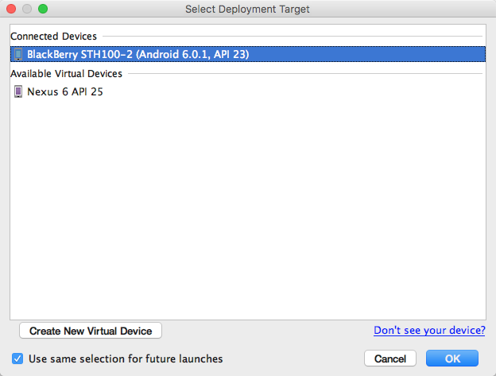Click the gray minimize window button

[x=27, y=9]
